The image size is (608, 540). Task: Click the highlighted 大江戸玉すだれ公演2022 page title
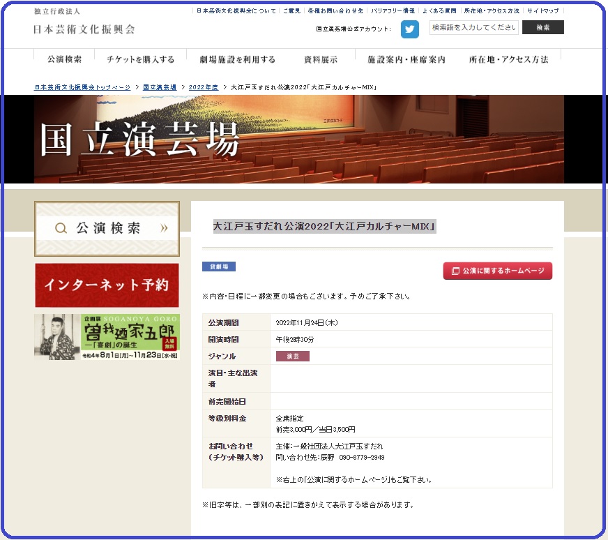[x=324, y=226]
